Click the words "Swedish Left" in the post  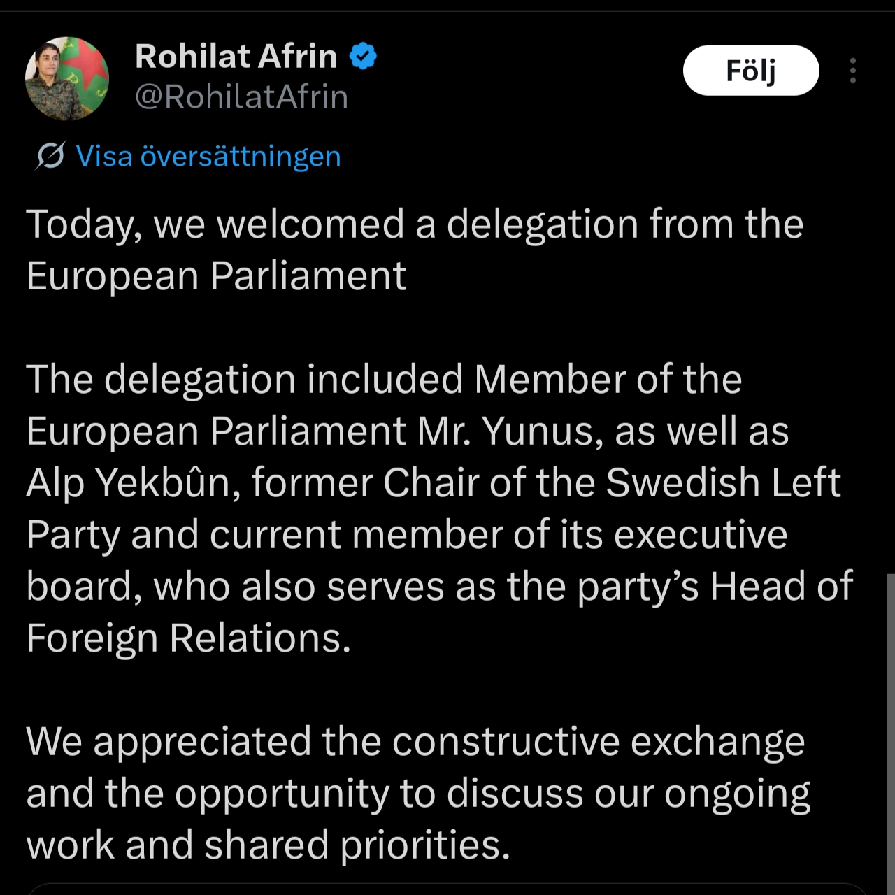pos(723,482)
